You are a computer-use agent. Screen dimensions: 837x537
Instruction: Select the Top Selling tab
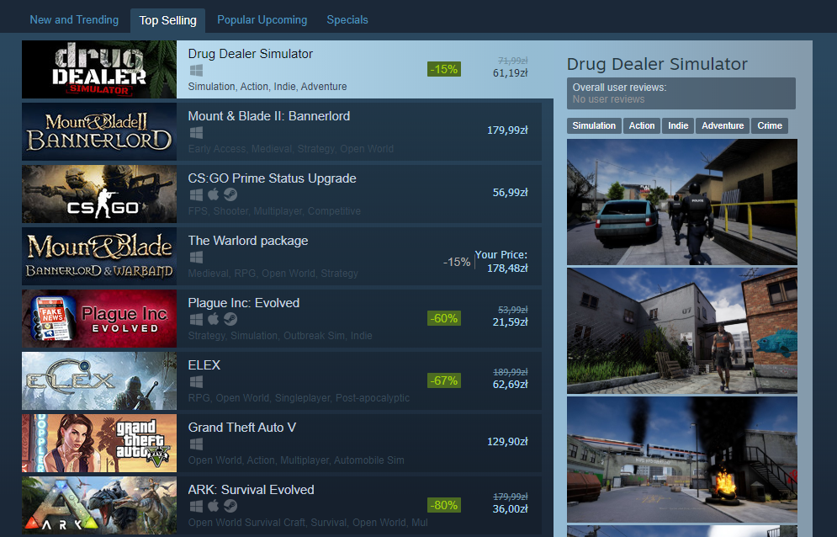coord(167,20)
